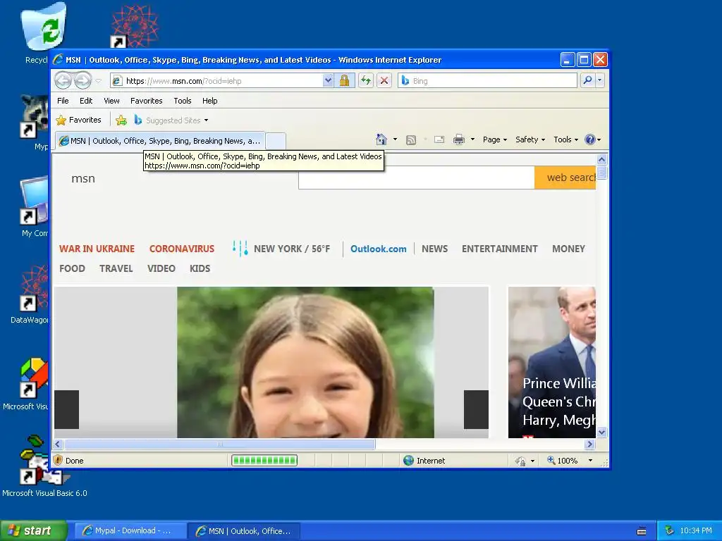Image resolution: width=722 pixels, height=541 pixels.
Task: Click into the MSN web search field
Action: click(x=416, y=178)
